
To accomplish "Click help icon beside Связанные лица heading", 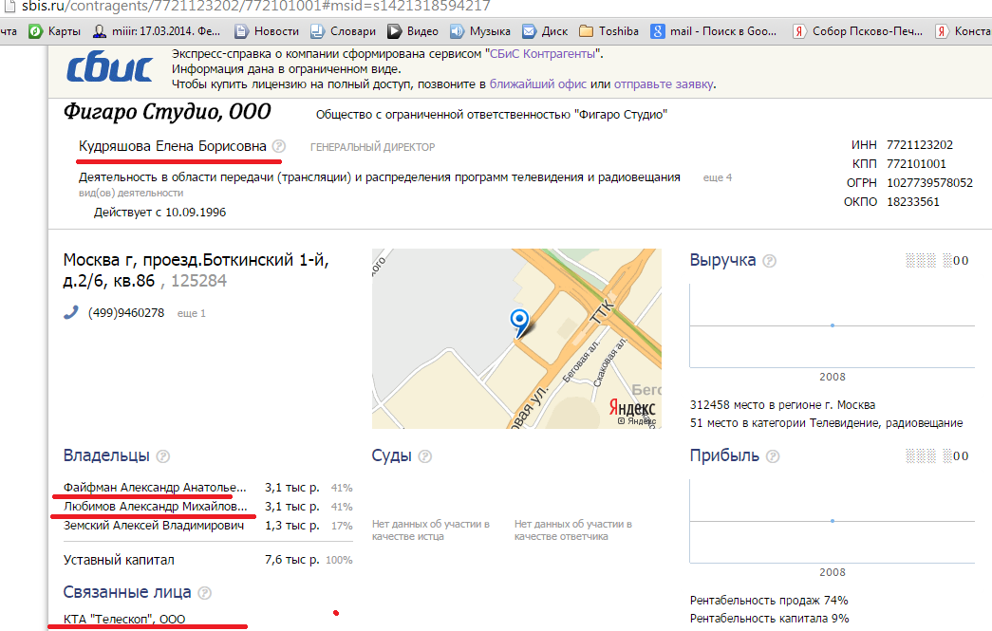I will coord(205,593).
